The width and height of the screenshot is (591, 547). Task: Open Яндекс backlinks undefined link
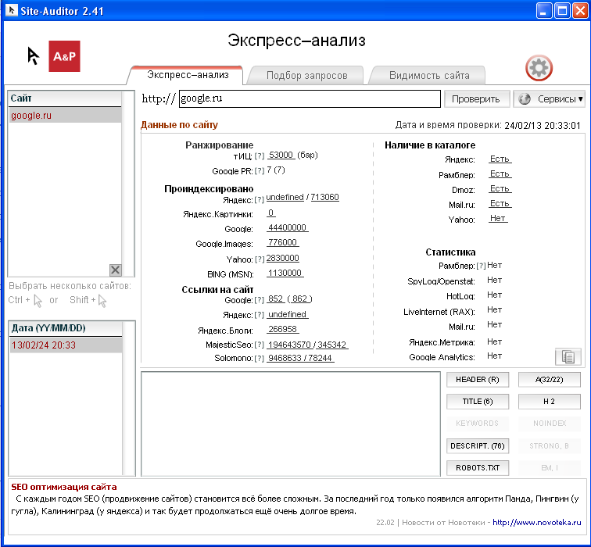[x=287, y=314]
